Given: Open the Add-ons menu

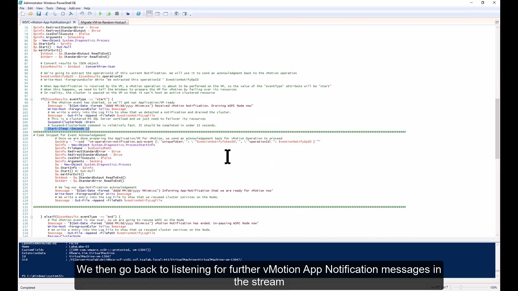Looking at the screenshot, I should coord(74,8).
